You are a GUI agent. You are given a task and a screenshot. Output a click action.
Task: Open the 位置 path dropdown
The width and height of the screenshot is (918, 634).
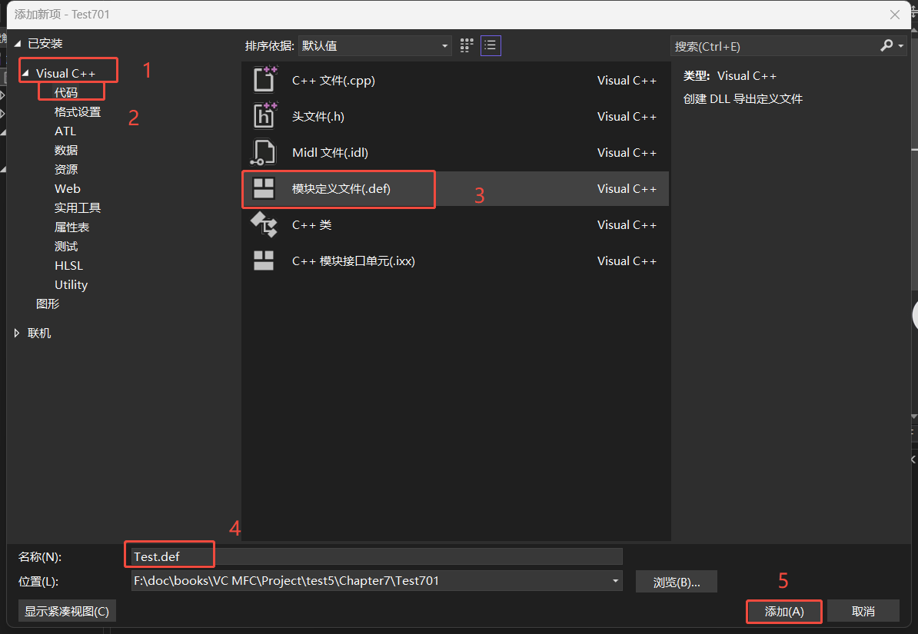pyautogui.click(x=614, y=580)
